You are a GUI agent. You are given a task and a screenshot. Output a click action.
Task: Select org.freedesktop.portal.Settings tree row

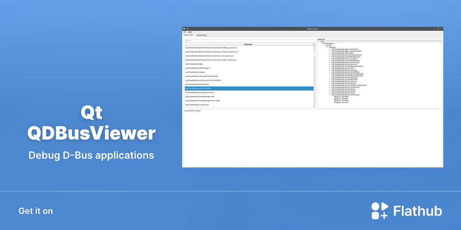point(344,70)
